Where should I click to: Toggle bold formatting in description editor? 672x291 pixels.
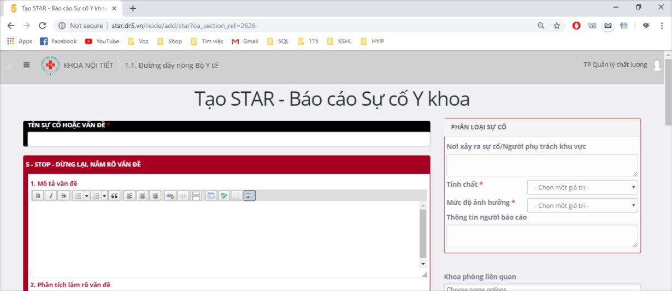pyautogui.click(x=38, y=196)
